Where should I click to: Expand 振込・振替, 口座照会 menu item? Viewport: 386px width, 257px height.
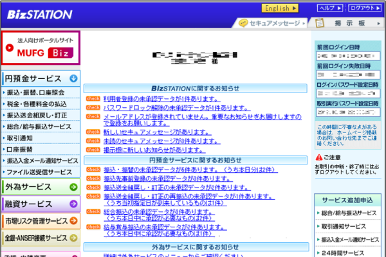tap(37, 93)
